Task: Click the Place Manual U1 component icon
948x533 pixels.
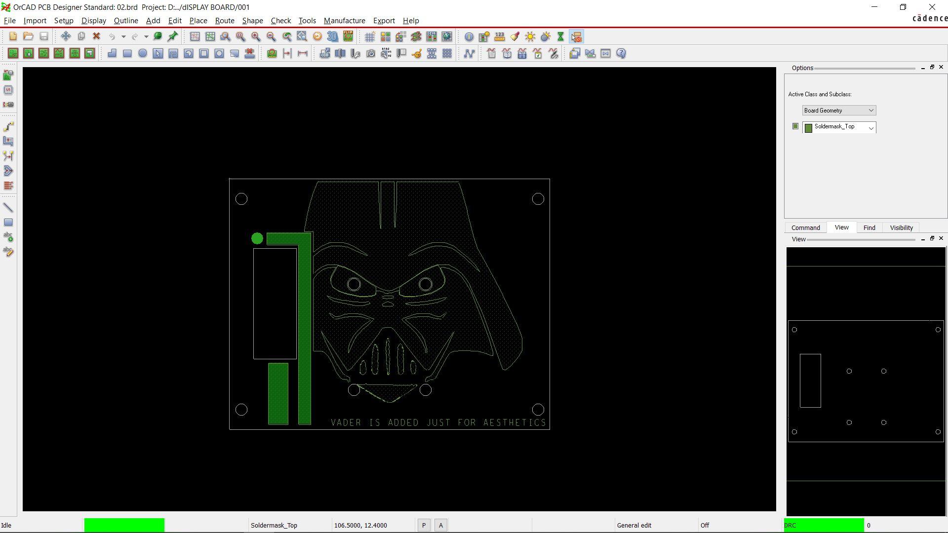Action: tap(8, 90)
